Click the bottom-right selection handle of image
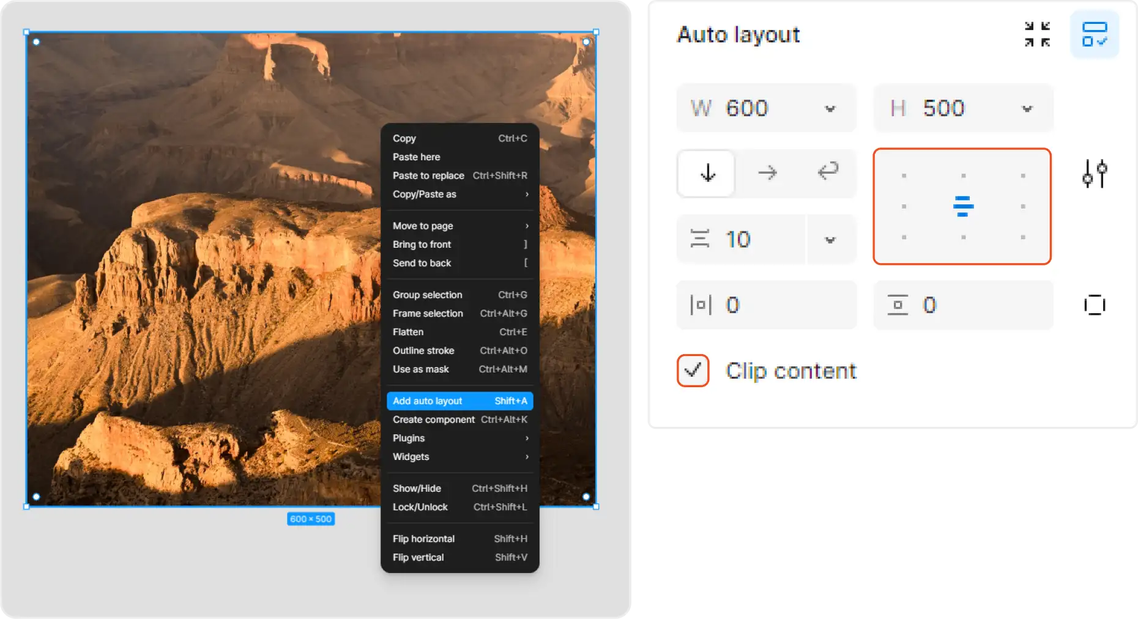Screen dimensions: 1138x619 coord(596,506)
